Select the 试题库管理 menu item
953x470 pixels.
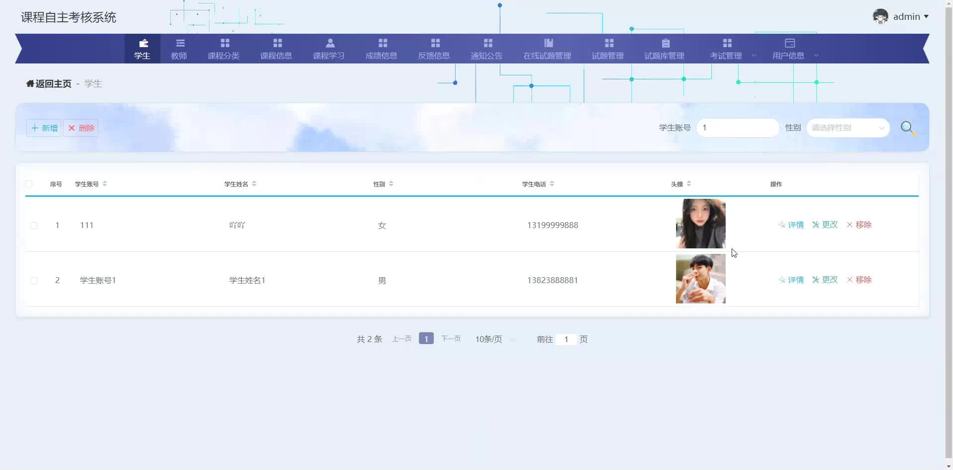tap(664, 49)
